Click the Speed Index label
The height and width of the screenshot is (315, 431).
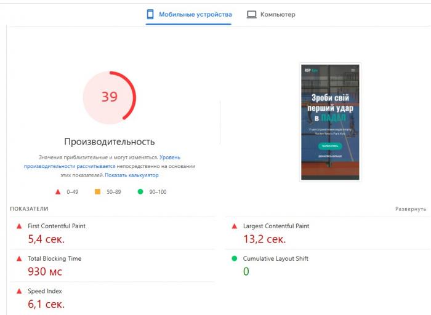[45, 291]
